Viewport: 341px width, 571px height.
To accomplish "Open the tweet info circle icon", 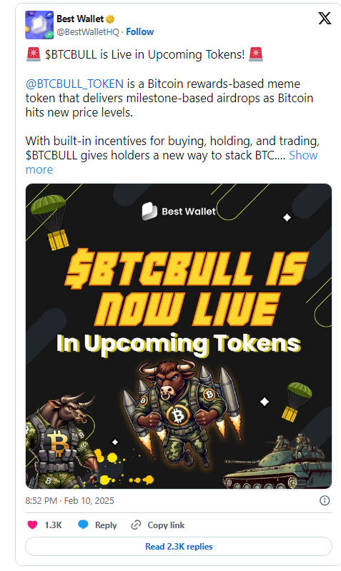I will (x=325, y=500).
